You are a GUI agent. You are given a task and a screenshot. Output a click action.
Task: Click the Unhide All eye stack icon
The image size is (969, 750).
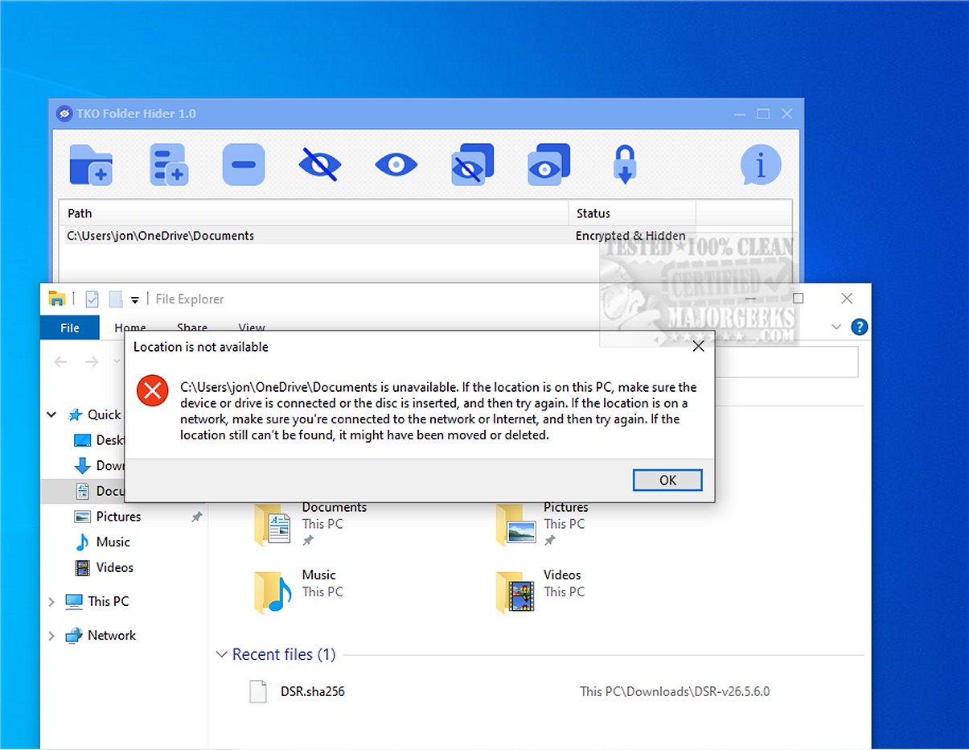point(549,165)
